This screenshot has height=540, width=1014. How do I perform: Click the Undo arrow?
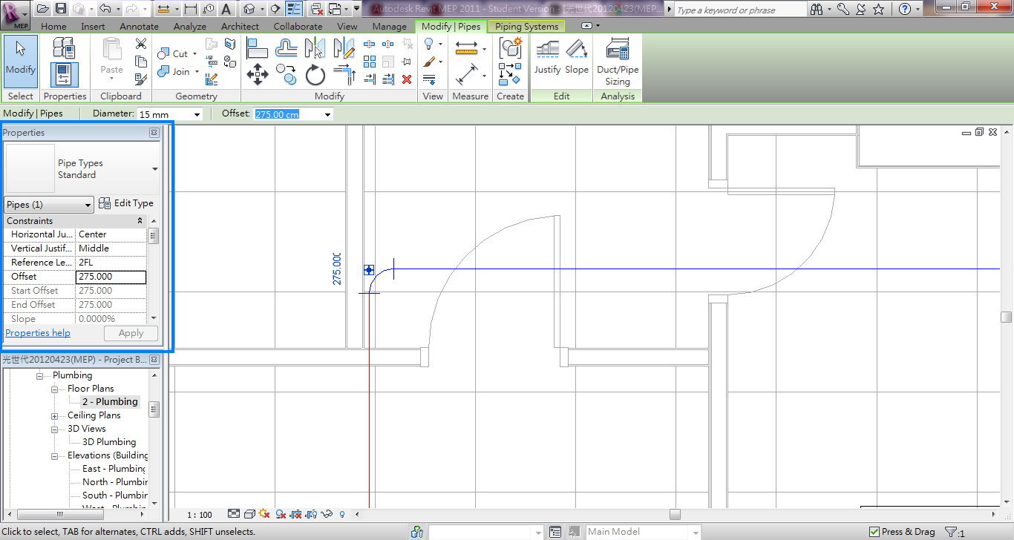(x=105, y=9)
